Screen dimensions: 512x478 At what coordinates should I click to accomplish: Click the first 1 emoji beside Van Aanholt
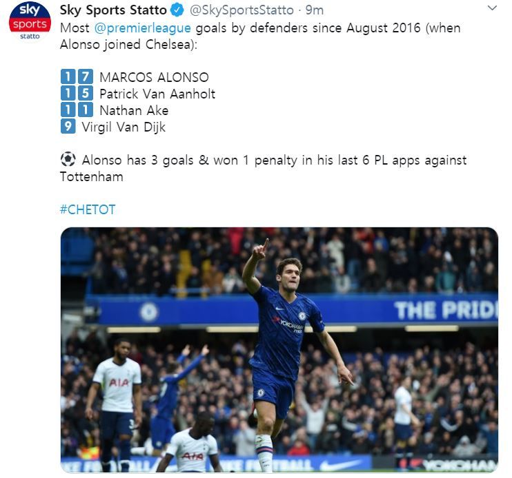point(68,93)
